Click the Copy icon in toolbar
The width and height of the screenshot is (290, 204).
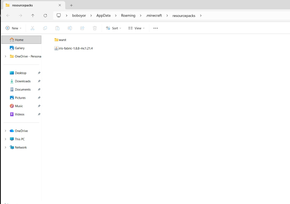click(x=45, y=28)
